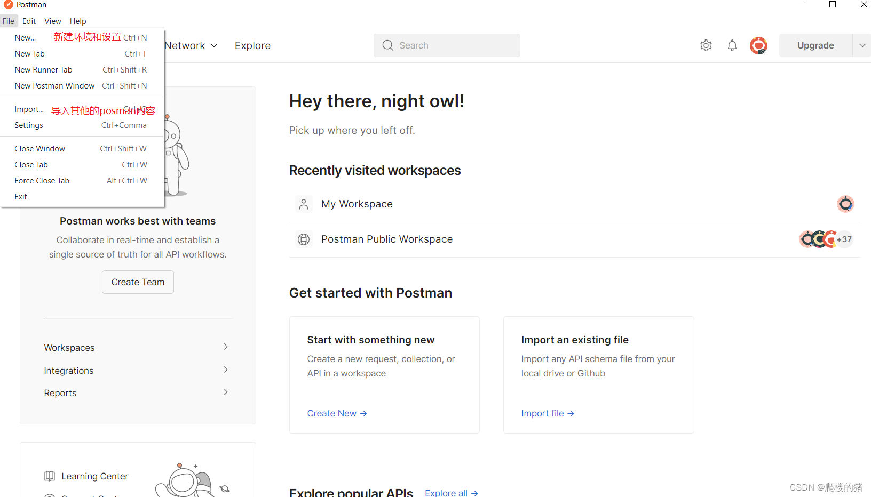Open the Help menu

78,21
